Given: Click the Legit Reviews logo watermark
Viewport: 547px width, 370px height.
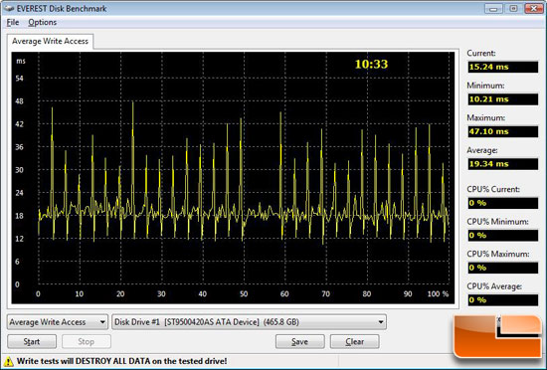Looking at the screenshot, I should click(499, 337).
